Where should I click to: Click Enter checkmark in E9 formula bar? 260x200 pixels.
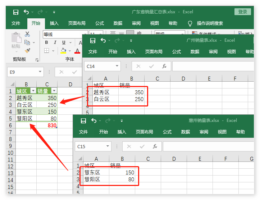tap(74, 72)
